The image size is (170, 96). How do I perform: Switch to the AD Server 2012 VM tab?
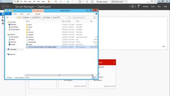(118, 2)
